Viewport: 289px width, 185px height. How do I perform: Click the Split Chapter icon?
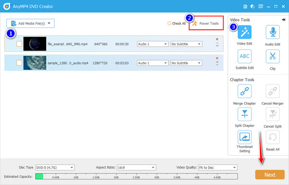244,114
